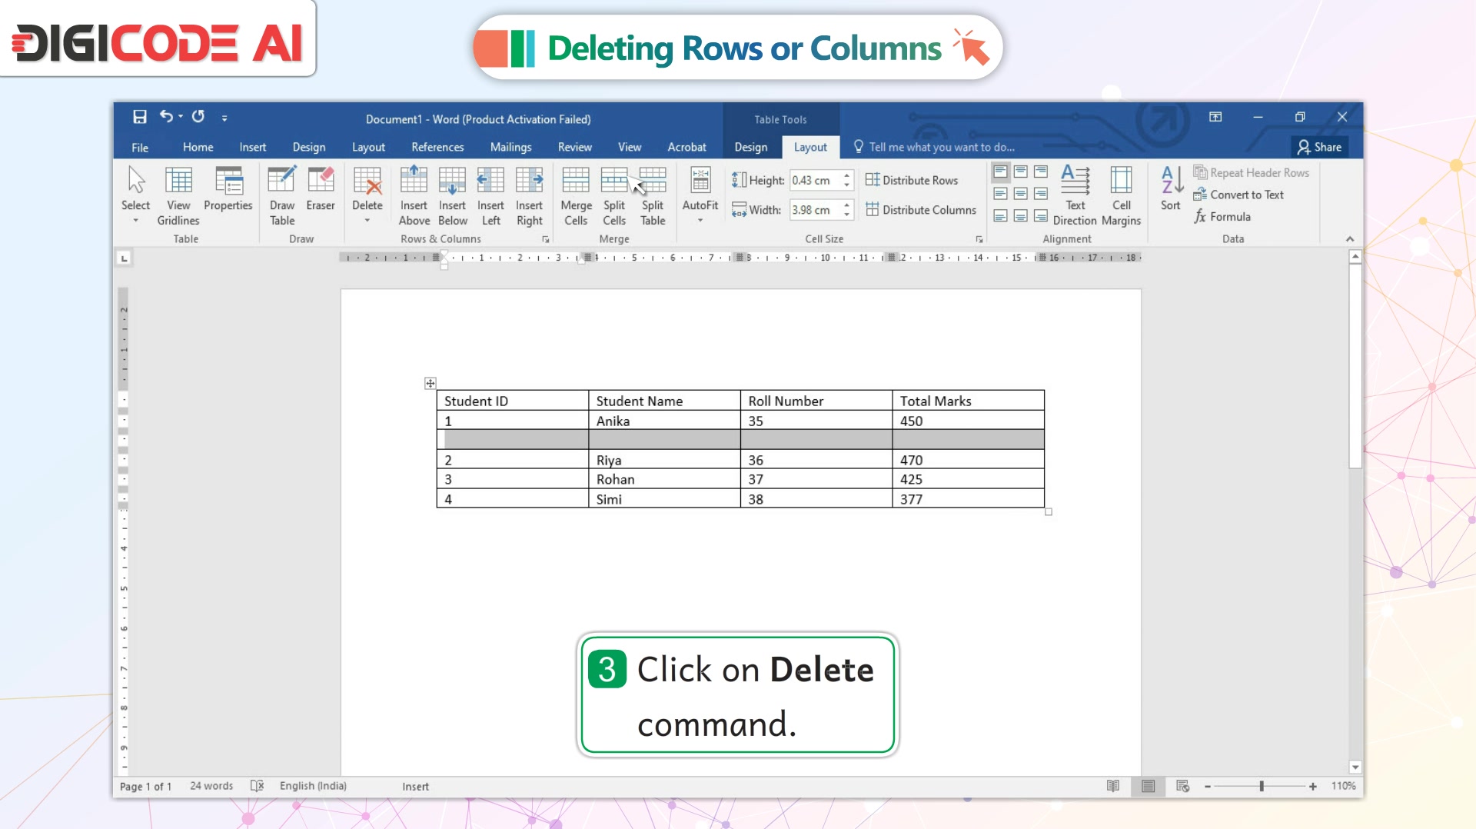The height and width of the screenshot is (829, 1476).
Task: Select Align Top Center alignment
Action: (1020, 171)
